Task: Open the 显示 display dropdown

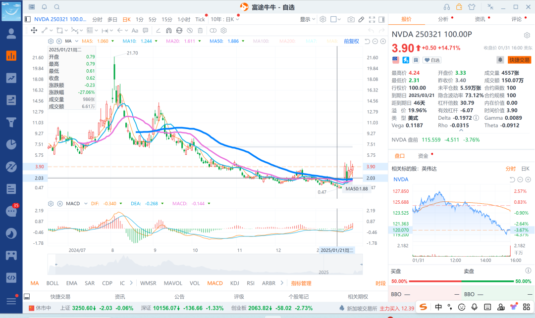Action: pos(308,19)
